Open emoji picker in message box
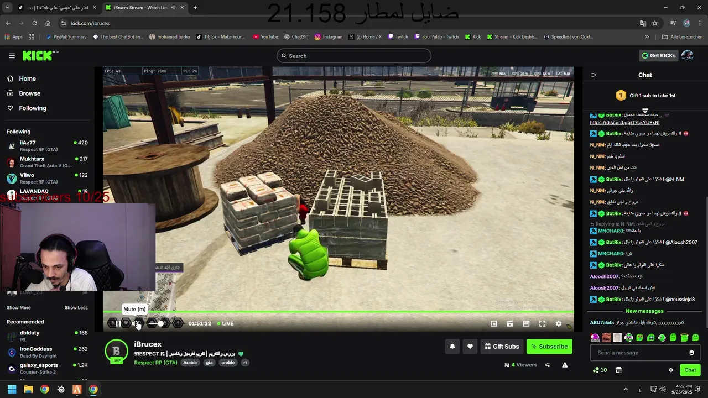The image size is (708, 398). pos(691,353)
